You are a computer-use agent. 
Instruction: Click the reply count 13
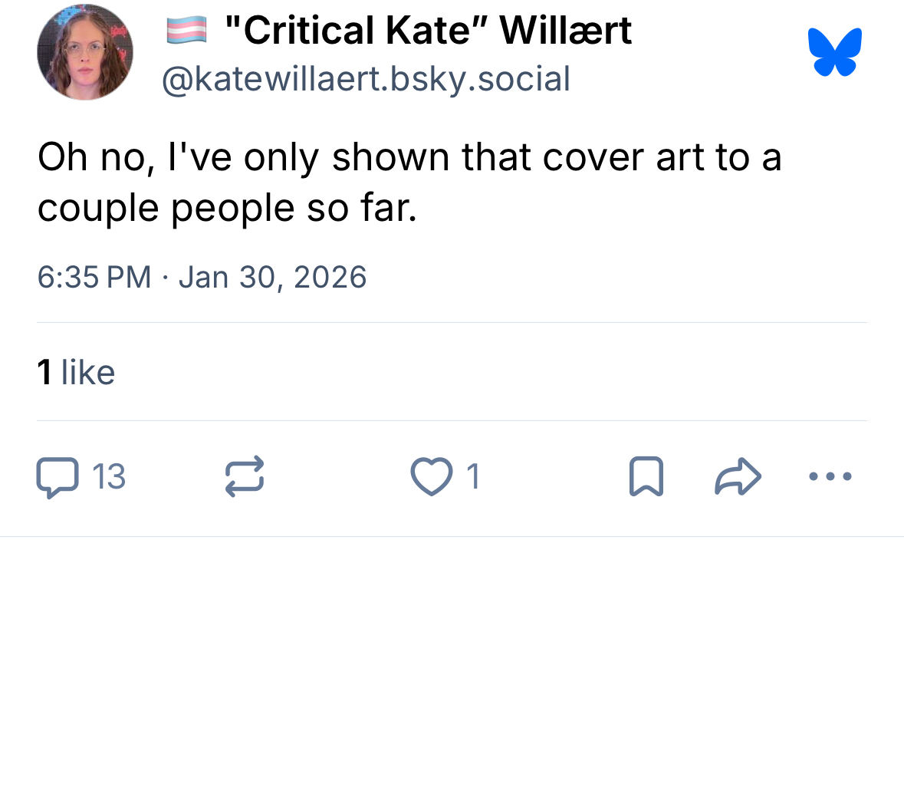109,477
